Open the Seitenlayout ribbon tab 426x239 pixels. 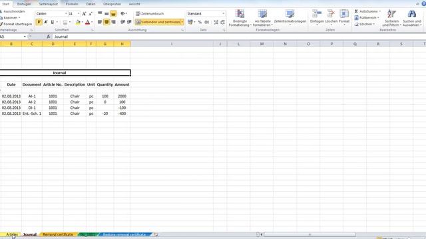tap(48, 4)
